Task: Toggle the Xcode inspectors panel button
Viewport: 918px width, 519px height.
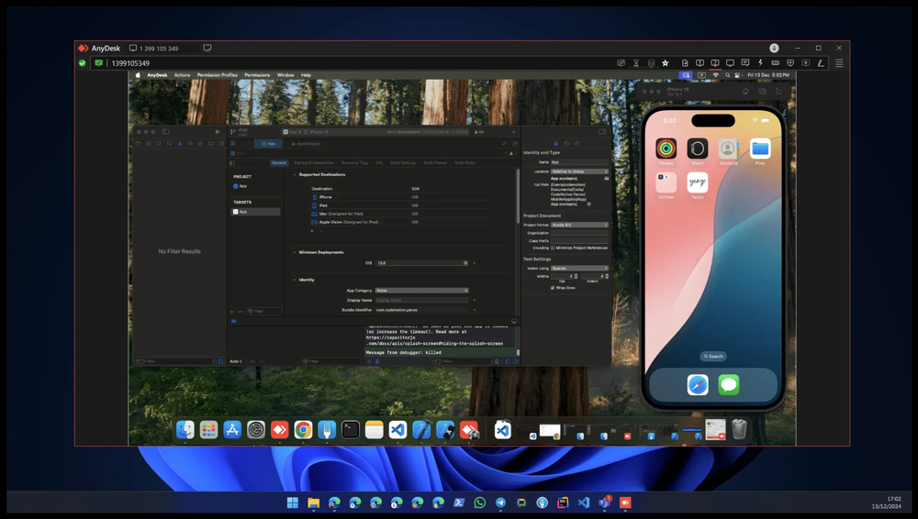Action: pyautogui.click(x=602, y=132)
